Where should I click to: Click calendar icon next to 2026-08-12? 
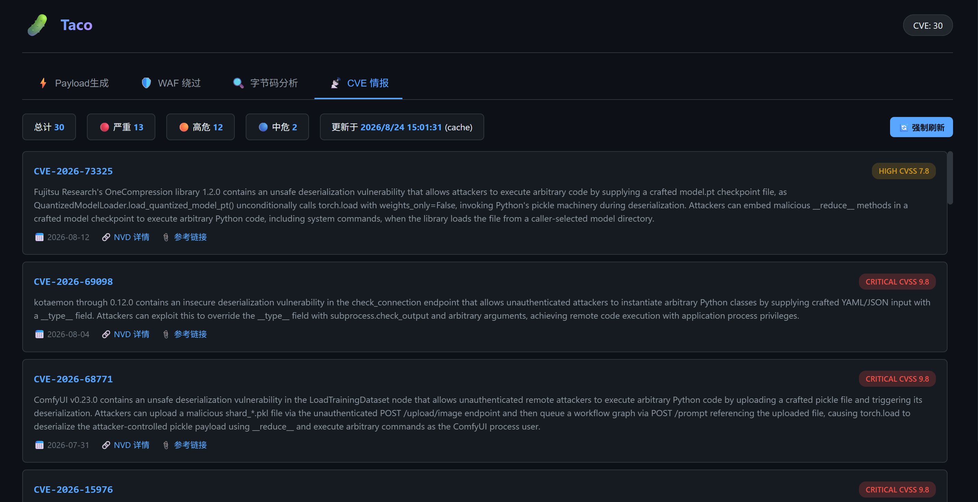pyautogui.click(x=39, y=237)
